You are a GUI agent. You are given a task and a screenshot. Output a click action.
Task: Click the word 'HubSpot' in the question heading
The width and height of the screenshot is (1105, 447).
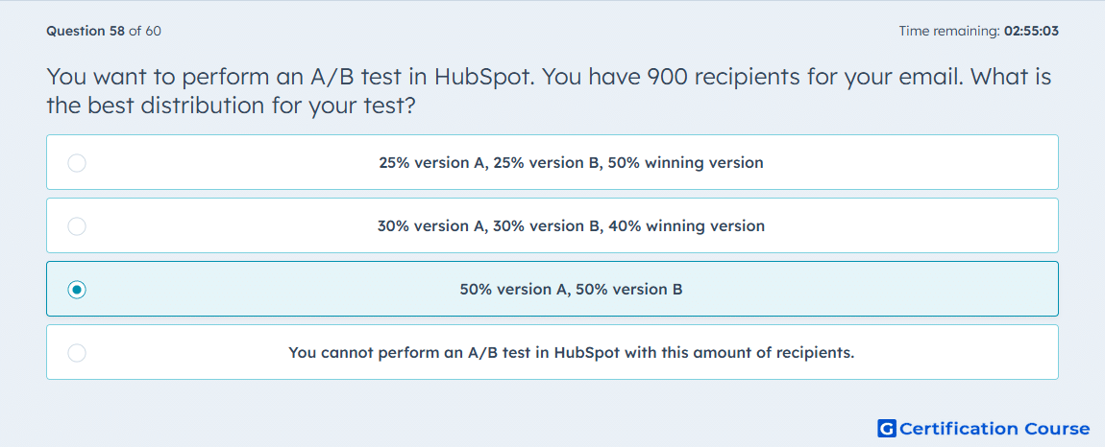(x=480, y=76)
